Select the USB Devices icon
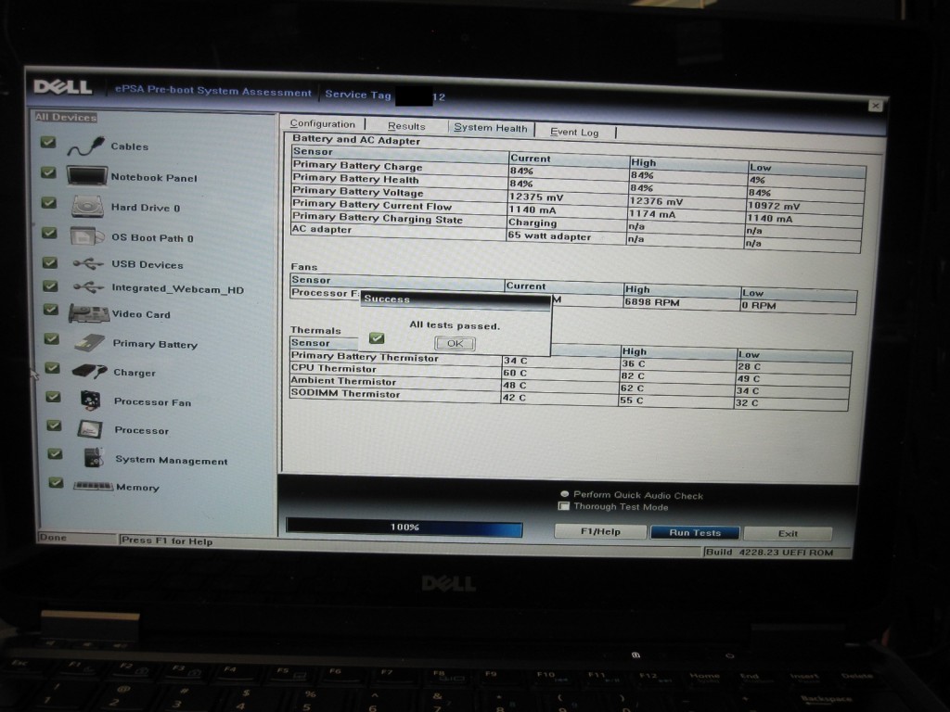 click(x=88, y=263)
